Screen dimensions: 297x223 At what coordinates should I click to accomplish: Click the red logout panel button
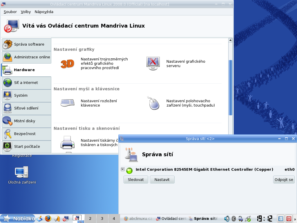[x=289, y=219]
